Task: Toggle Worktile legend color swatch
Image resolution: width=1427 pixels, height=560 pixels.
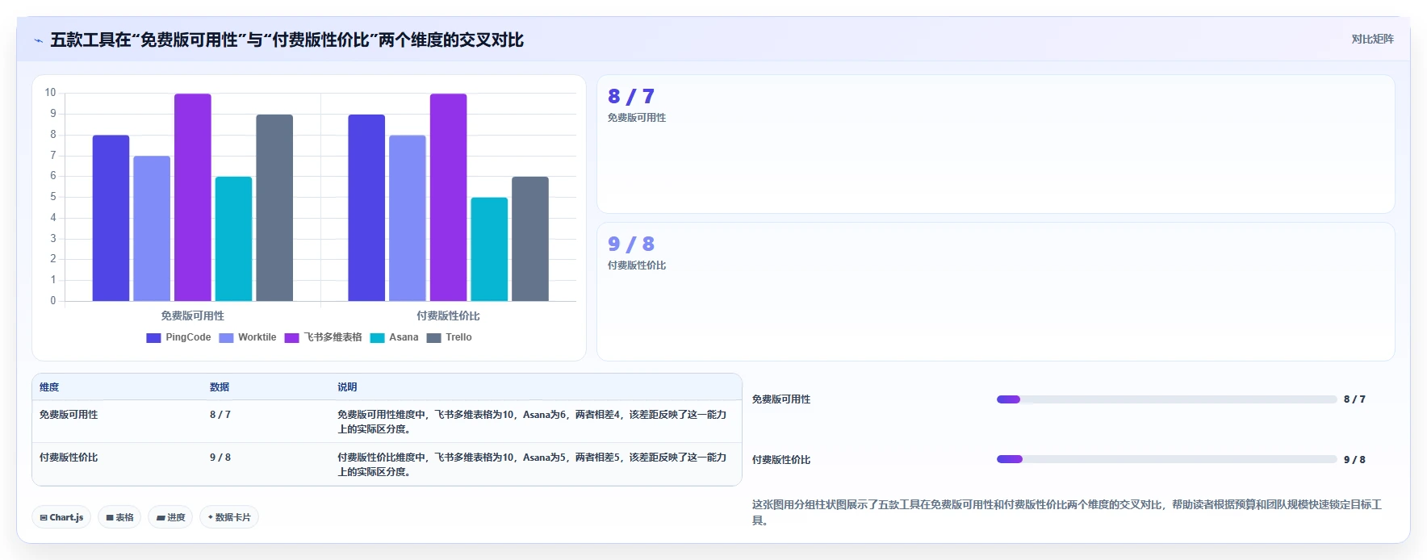Action: pos(226,338)
